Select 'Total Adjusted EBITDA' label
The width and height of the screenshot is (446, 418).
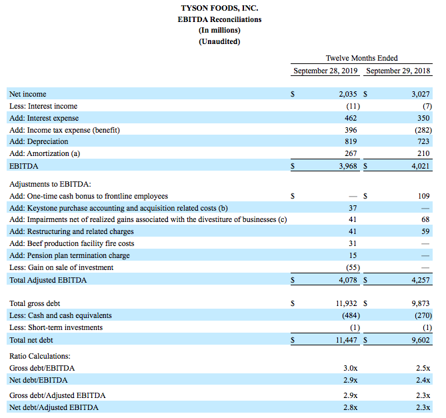tap(48, 280)
